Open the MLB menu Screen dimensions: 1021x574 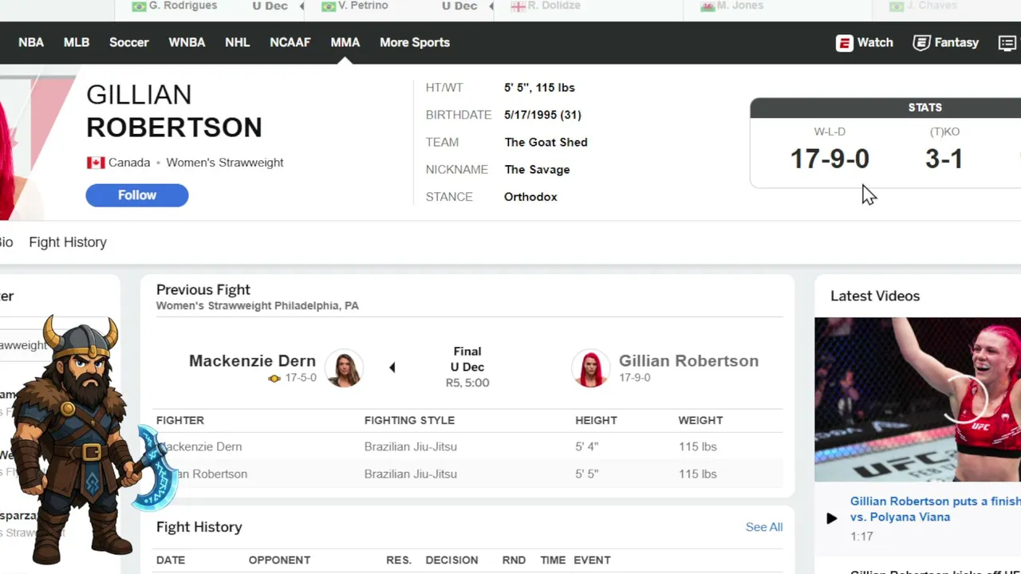(77, 42)
